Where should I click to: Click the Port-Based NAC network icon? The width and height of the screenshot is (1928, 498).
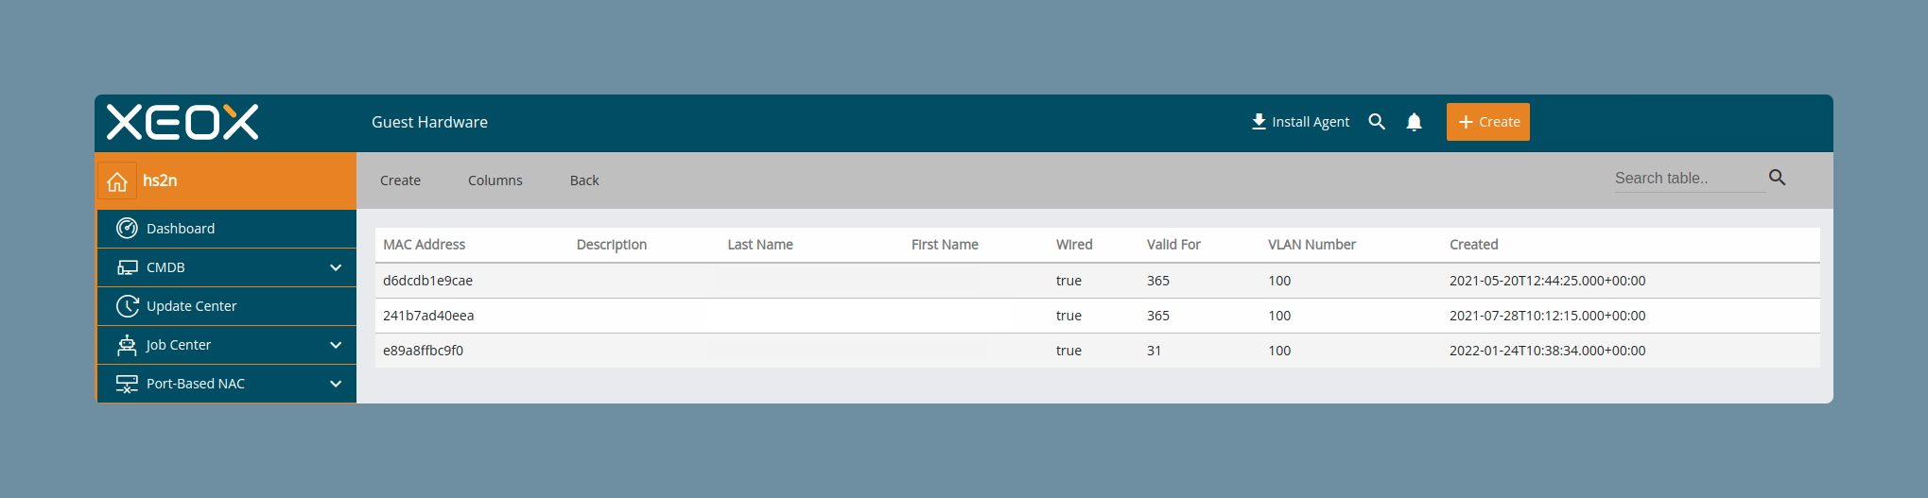tap(127, 384)
